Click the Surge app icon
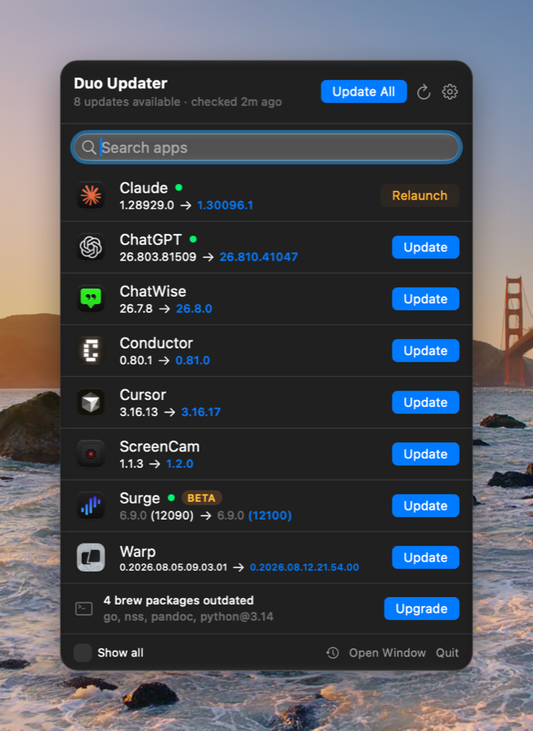This screenshot has height=731, width=533. tap(91, 506)
